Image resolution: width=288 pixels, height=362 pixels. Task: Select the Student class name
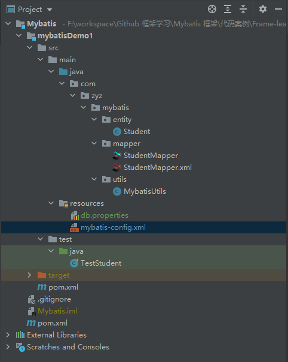[137, 132]
